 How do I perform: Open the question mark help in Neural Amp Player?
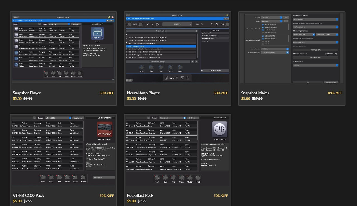click(x=212, y=24)
